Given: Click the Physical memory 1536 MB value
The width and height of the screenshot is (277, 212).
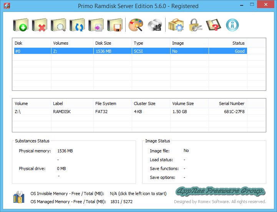Looking at the screenshot, I should point(65,151).
